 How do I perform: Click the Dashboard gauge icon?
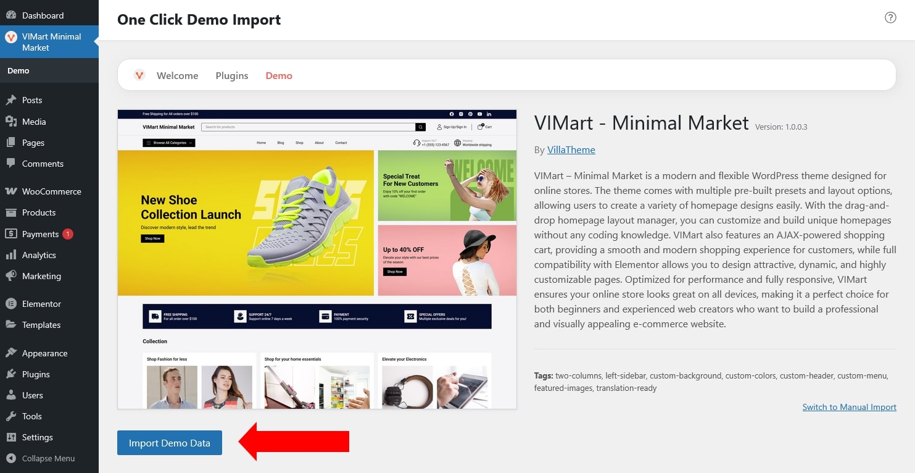click(x=10, y=15)
